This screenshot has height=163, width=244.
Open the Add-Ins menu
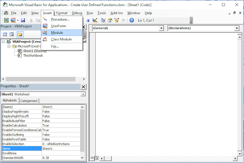coord(117,13)
